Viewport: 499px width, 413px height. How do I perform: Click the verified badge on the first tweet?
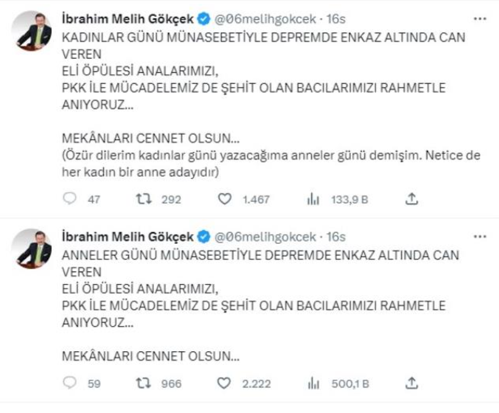click(x=204, y=19)
